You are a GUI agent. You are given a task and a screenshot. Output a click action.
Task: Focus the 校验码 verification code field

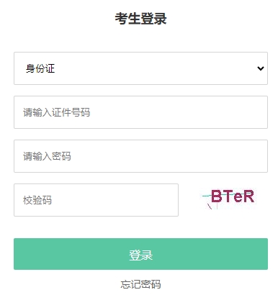[x=96, y=200]
